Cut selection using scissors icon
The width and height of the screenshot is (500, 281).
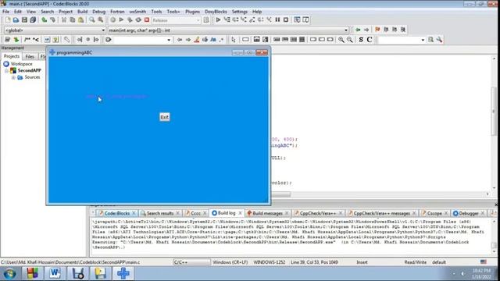[64, 20]
